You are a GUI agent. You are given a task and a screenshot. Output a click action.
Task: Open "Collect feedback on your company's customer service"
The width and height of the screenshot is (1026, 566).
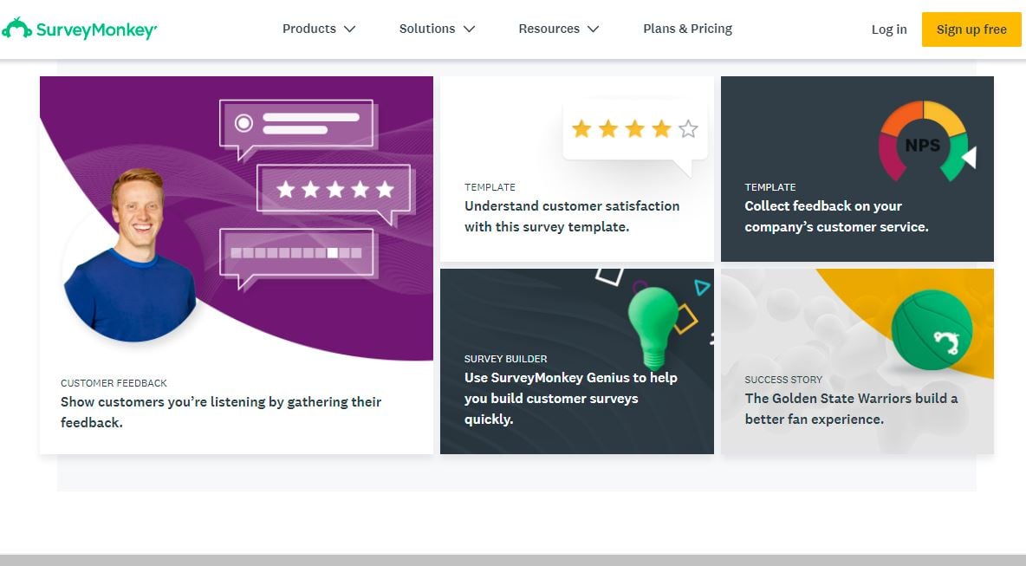pos(836,217)
